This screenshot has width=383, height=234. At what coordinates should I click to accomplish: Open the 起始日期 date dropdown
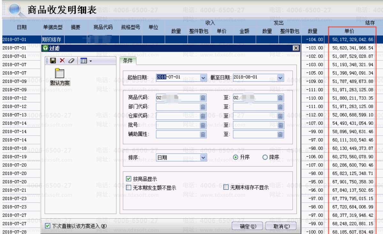(x=203, y=78)
